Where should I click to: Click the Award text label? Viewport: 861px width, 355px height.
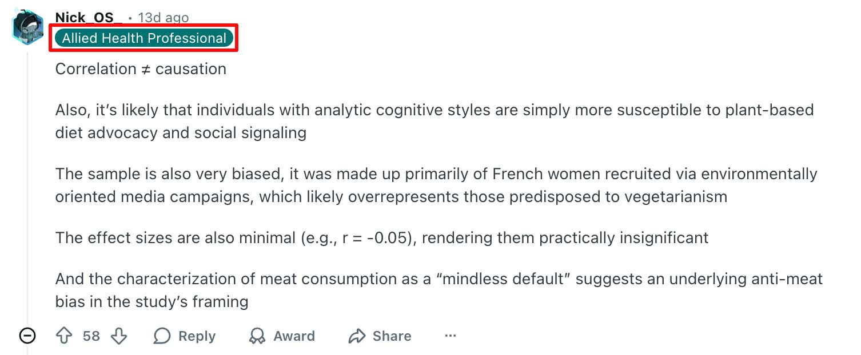(x=294, y=336)
